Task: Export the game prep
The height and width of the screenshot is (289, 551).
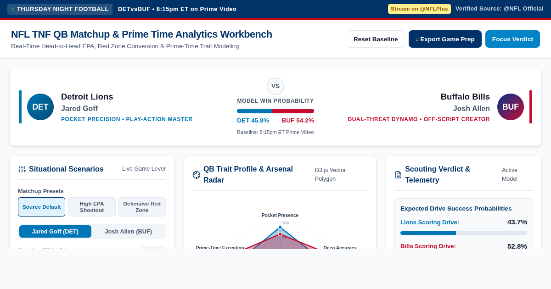Action: click(445, 39)
